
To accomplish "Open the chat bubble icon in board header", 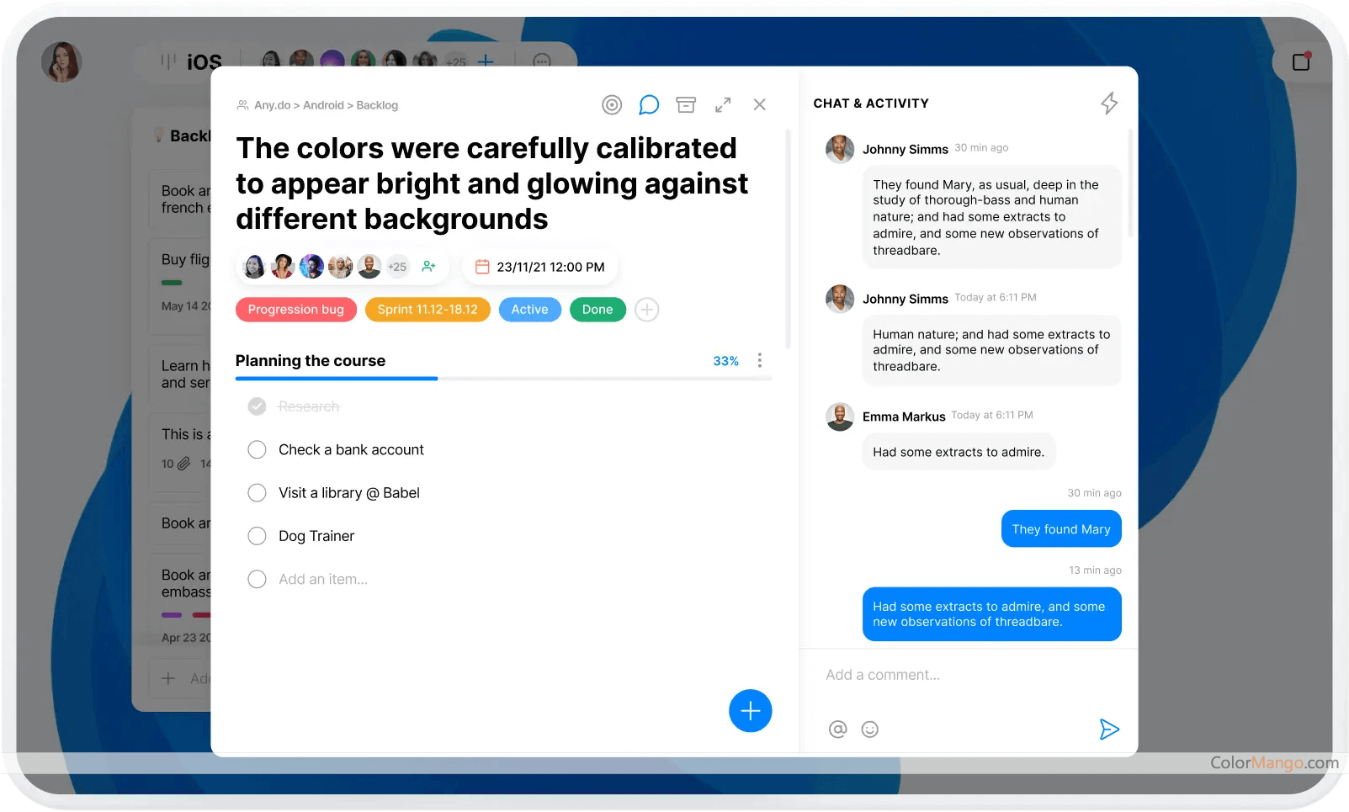I will tap(542, 61).
